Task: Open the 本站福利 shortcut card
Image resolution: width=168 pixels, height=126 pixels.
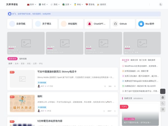Action: click(71, 24)
